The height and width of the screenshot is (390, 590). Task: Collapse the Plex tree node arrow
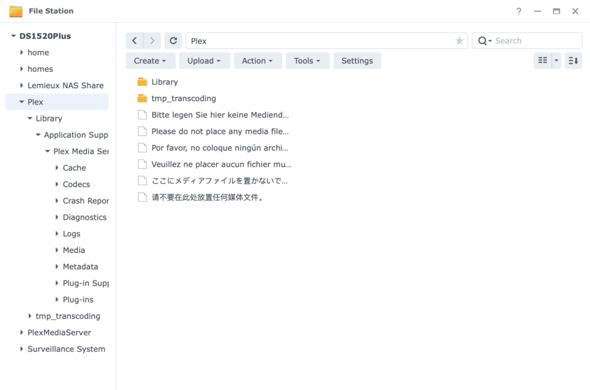coord(22,102)
